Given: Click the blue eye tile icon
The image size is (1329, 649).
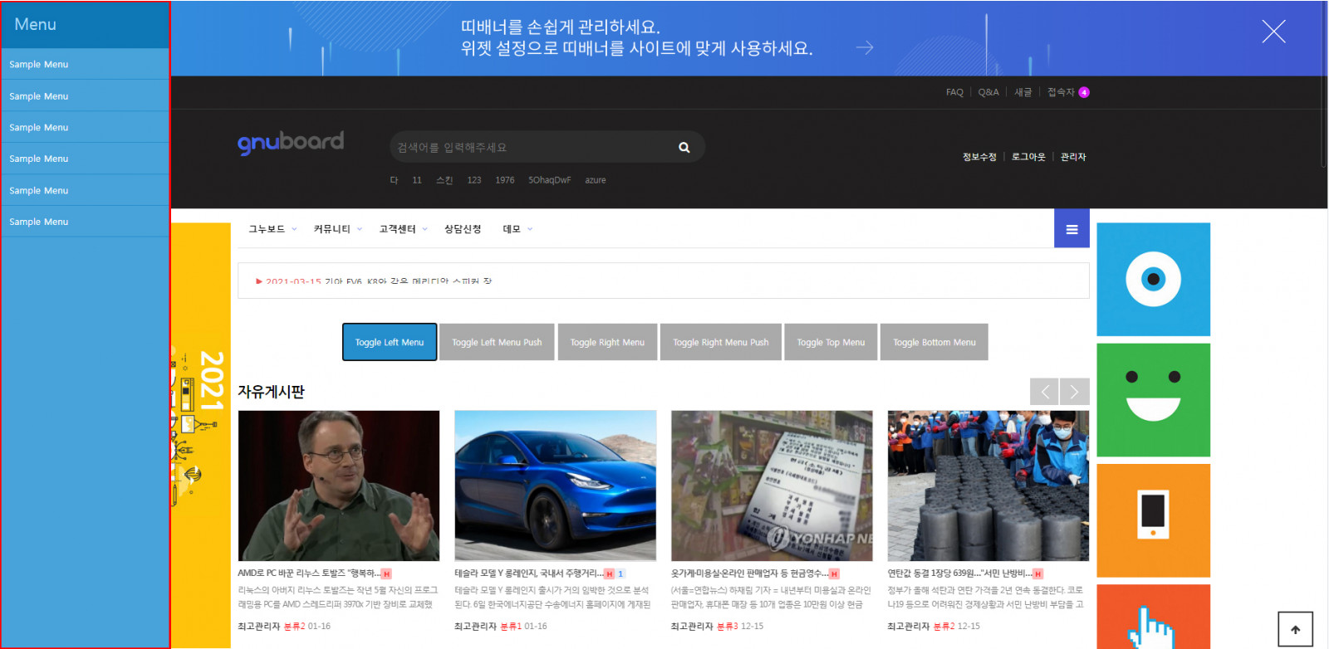Looking at the screenshot, I should (1153, 280).
